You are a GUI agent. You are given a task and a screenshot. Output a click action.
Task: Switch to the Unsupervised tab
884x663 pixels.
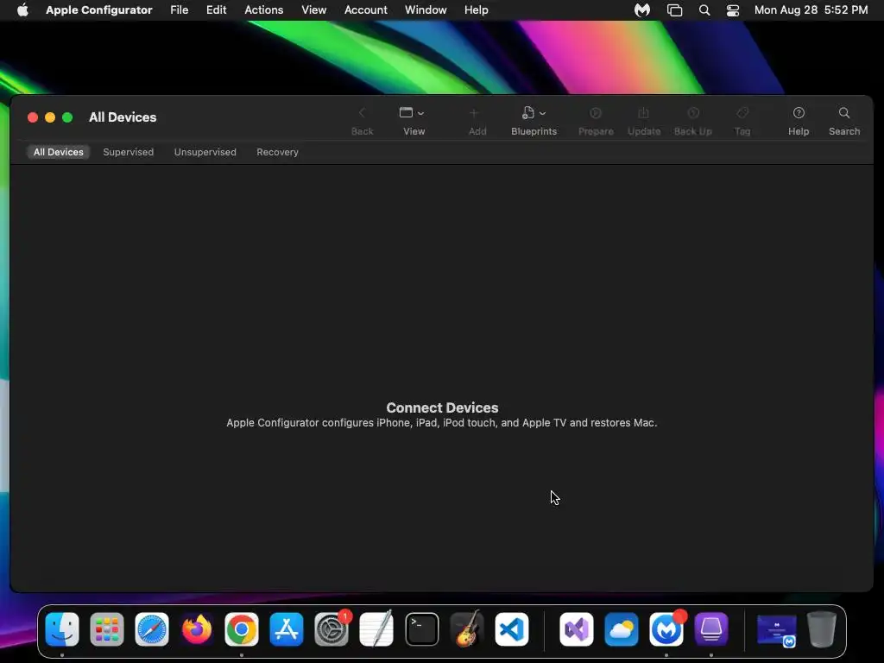click(x=205, y=152)
